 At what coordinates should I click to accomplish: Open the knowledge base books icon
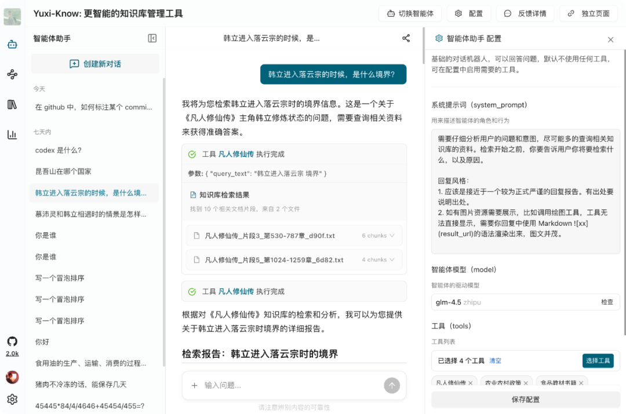pos(12,104)
